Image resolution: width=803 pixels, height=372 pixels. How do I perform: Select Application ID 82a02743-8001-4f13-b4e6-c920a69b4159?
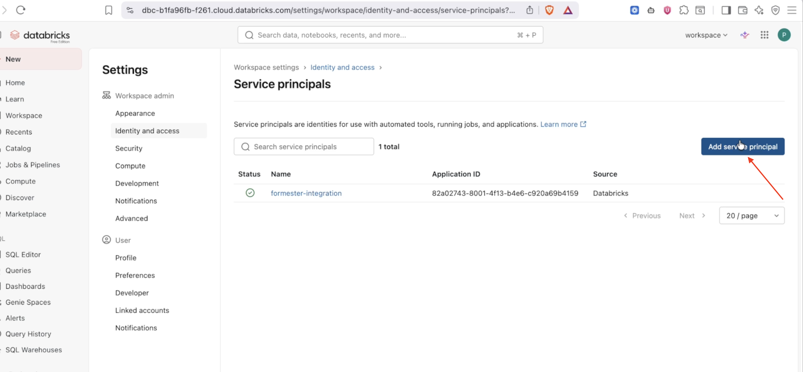pyautogui.click(x=505, y=193)
